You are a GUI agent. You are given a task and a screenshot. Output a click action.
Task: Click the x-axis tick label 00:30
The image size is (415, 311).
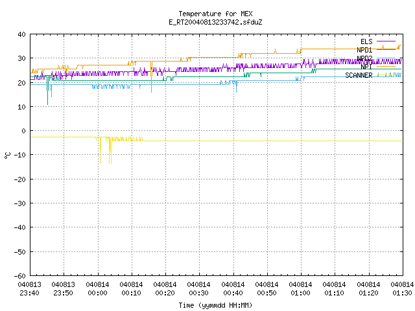point(198,293)
